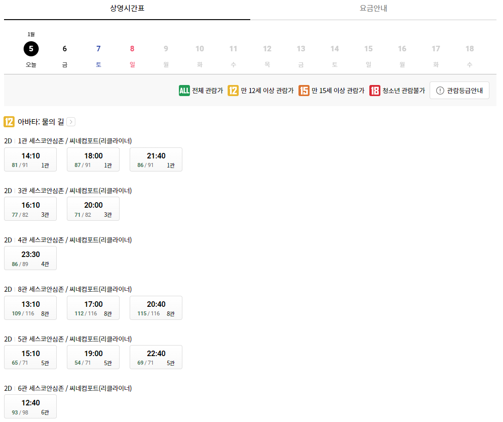
Task: Book the 21:40 showtime in theater 1관
Action: pyautogui.click(x=156, y=159)
